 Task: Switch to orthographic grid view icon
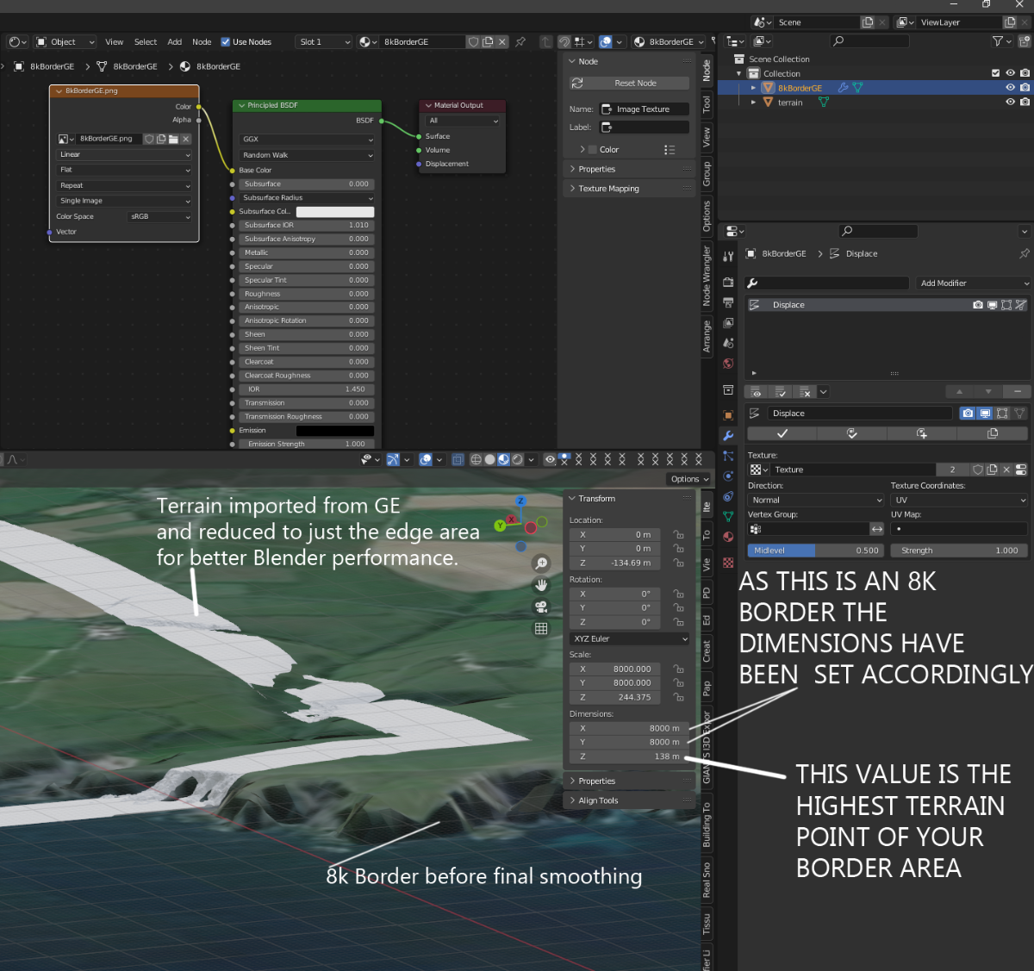point(541,629)
